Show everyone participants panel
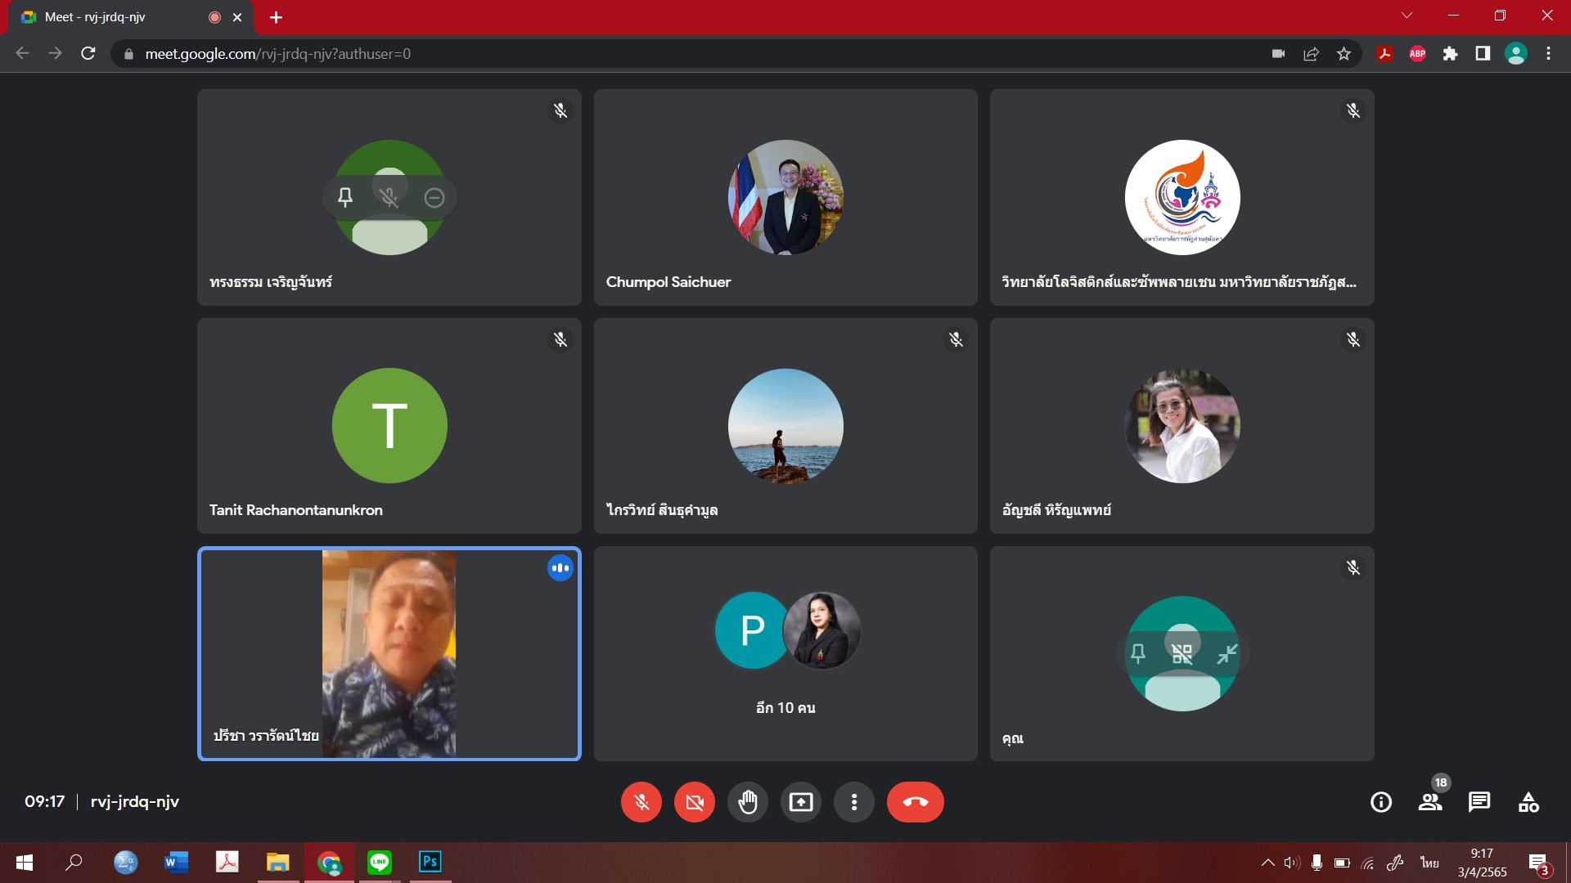 click(x=1430, y=802)
